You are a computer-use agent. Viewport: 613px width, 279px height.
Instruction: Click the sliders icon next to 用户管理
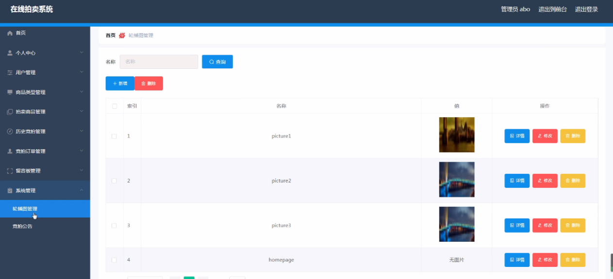tap(10, 73)
